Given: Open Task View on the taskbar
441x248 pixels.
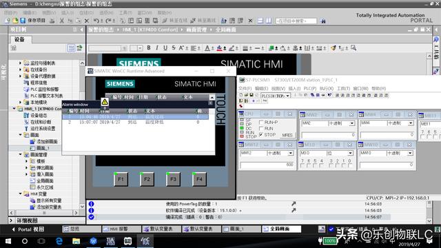Looking at the screenshot, I should coord(41,241).
